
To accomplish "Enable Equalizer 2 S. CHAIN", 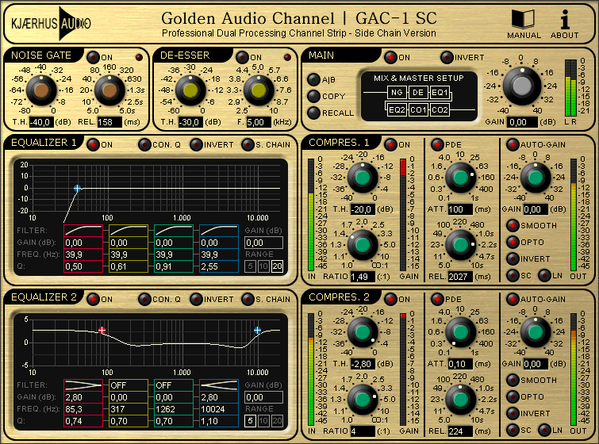I will (x=248, y=300).
